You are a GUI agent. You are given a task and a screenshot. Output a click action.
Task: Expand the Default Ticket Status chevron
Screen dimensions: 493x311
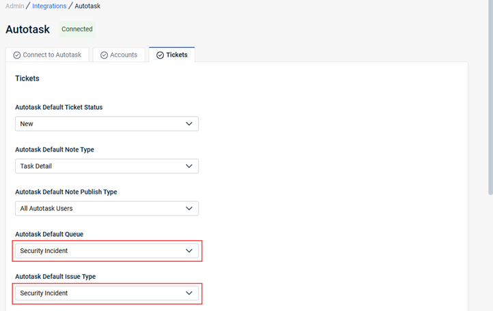click(189, 123)
